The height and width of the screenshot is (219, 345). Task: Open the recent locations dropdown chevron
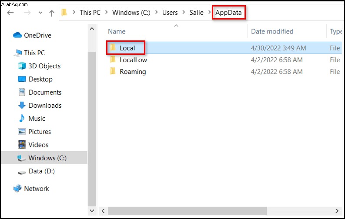pyautogui.click(x=40, y=13)
